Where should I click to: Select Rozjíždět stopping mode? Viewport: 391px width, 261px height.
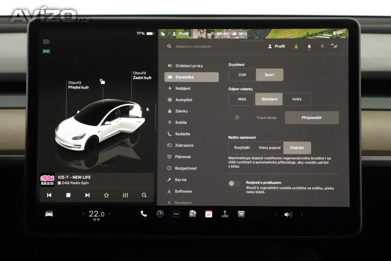242,148
